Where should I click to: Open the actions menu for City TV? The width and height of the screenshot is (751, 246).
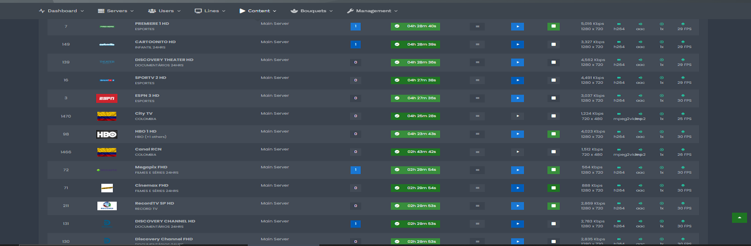pyautogui.click(x=477, y=116)
